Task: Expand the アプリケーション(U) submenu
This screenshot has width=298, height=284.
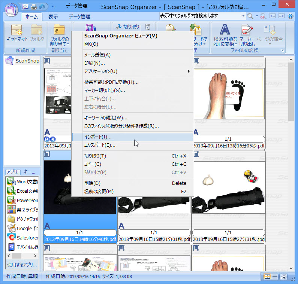Action: tap(133, 71)
